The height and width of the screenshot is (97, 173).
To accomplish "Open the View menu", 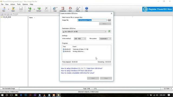I will (x=7, y=4).
